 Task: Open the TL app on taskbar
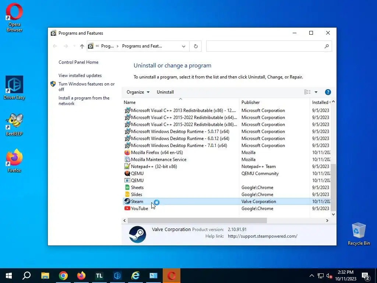[x=99, y=276]
